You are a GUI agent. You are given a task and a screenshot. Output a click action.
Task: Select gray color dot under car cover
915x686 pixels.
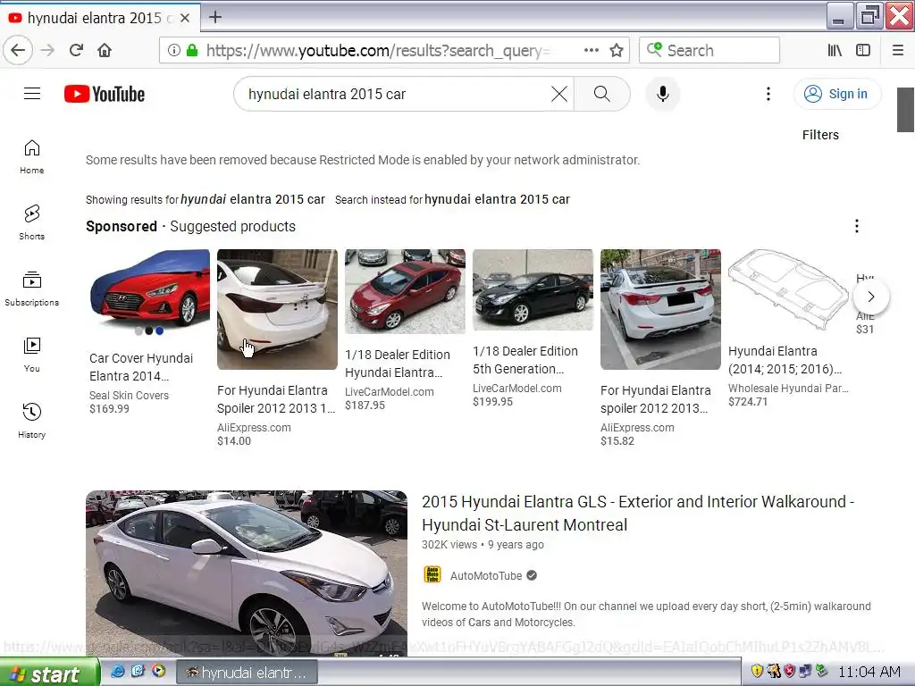click(139, 330)
